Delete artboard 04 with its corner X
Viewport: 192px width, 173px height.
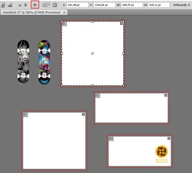point(169,138)
